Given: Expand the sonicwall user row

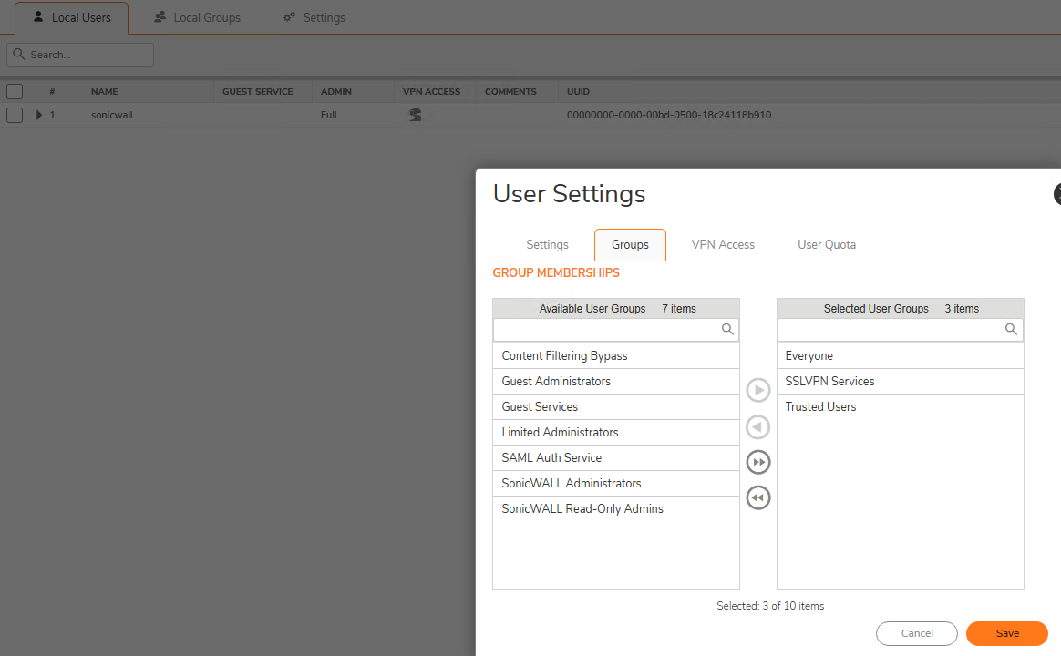Looking at the screenshot, I should click(x=39, y=116).
